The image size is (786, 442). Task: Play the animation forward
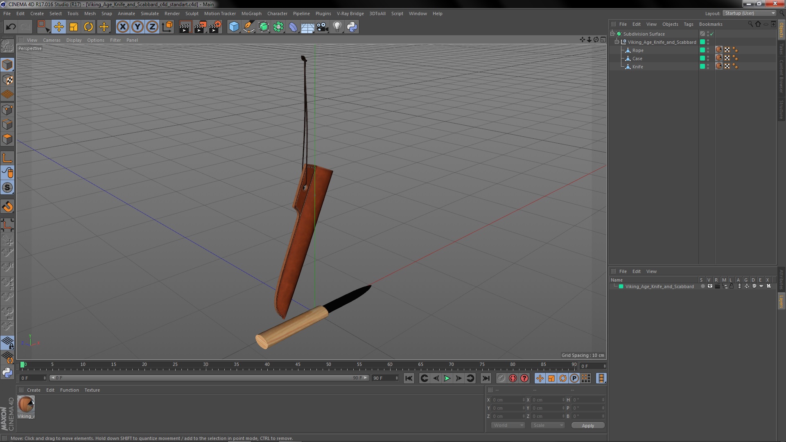[x=447, y=378]
